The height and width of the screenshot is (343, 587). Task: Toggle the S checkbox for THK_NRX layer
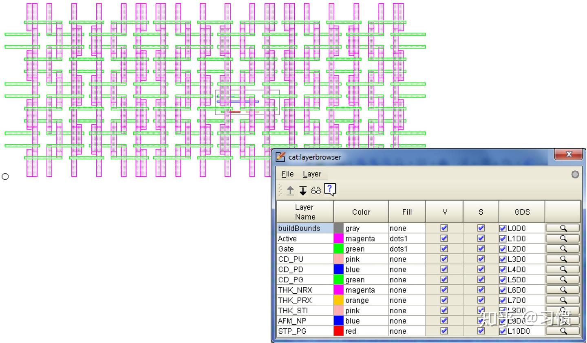(481, 290)
